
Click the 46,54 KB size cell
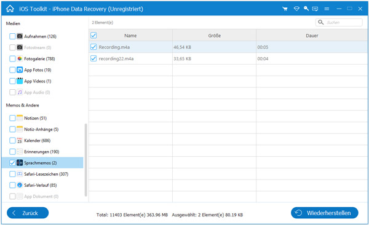pos(183,47)
